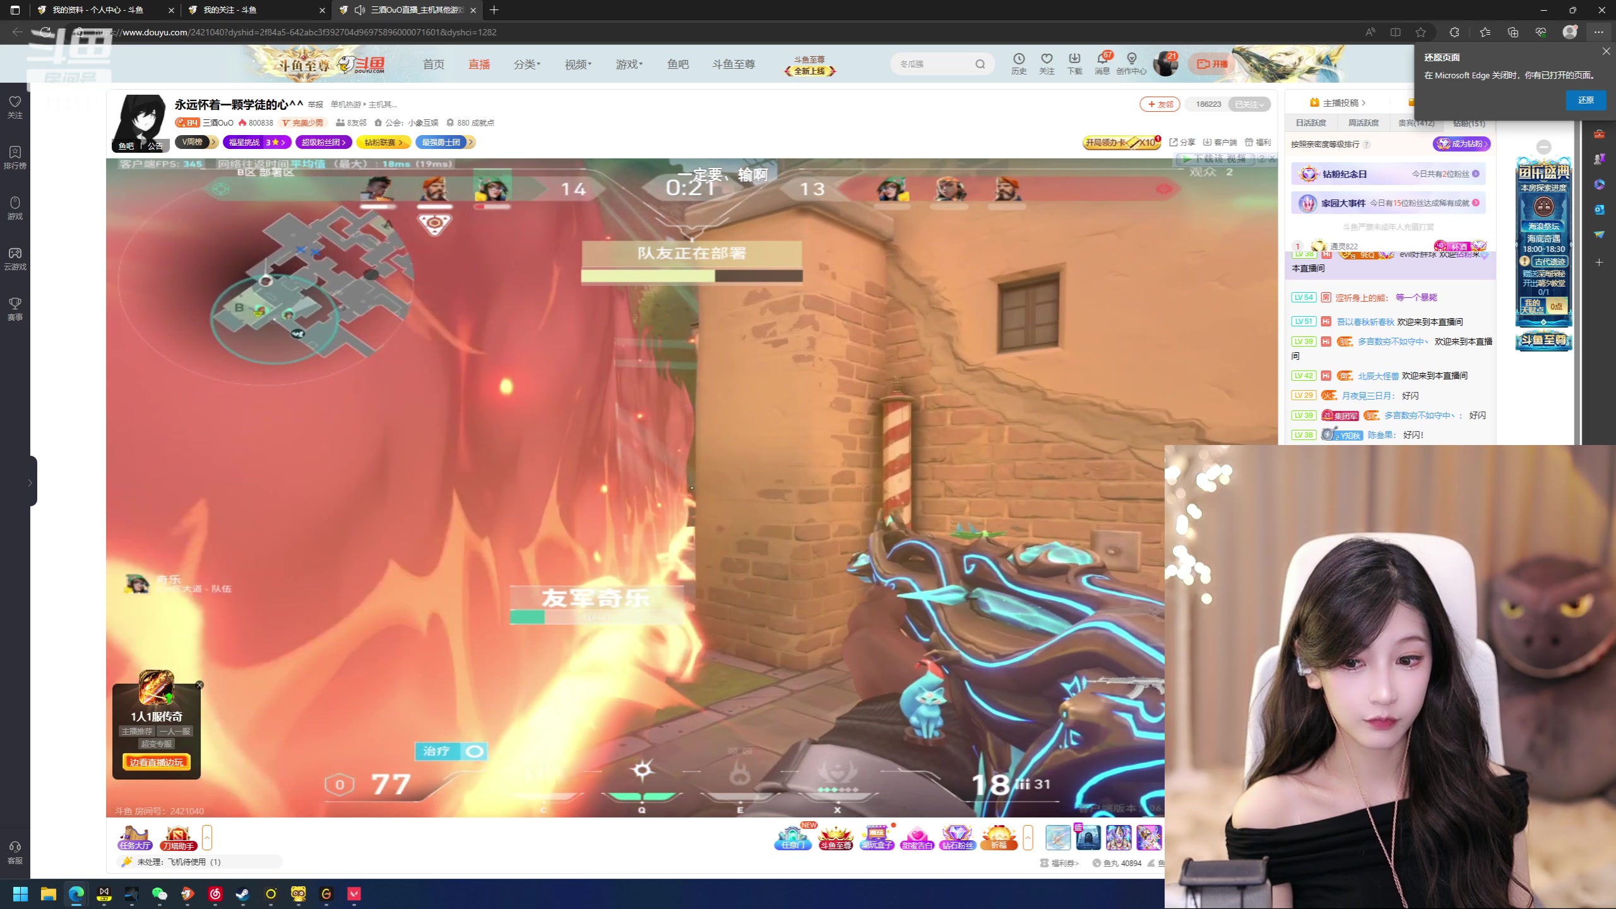Click the blue 还原 restore button
The image size is (1616, 909).
pyautogui.click(x=1586, y=100)
